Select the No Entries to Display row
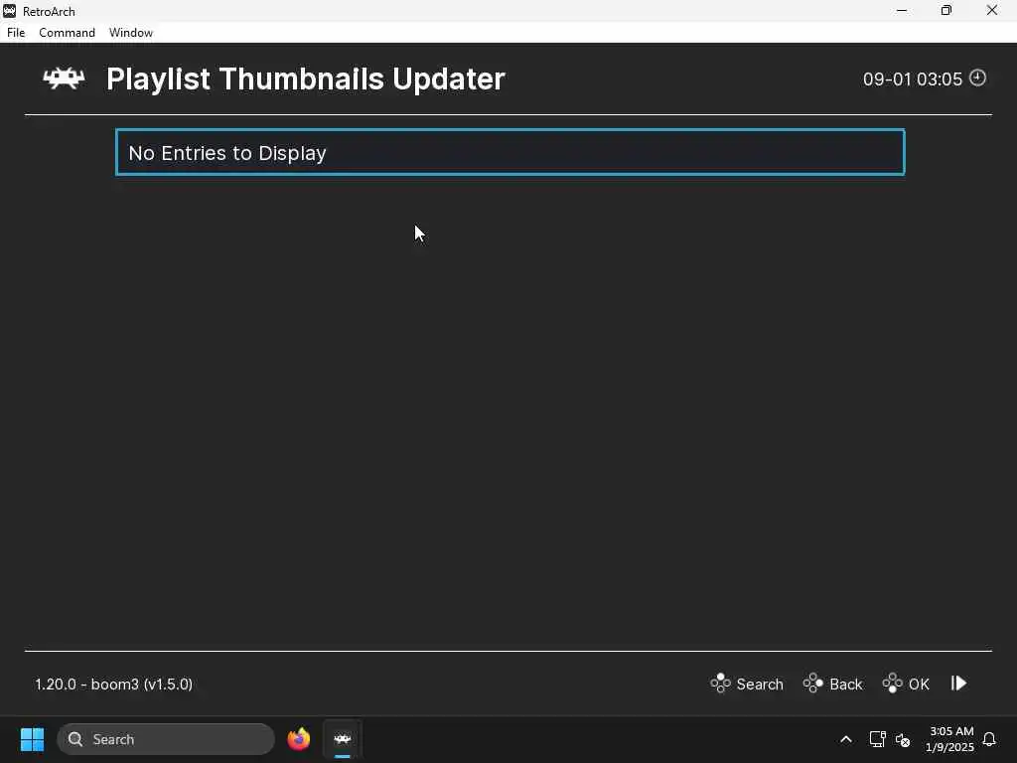 (x=509, y=152)
